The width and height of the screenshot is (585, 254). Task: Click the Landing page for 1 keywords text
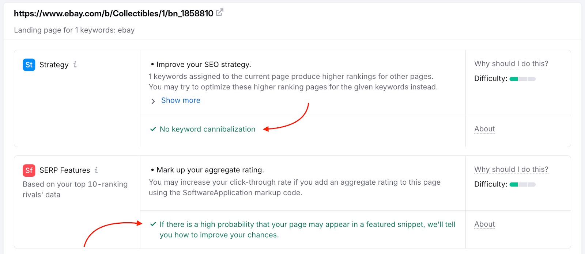pyautogui.click(x=74, y=30)
